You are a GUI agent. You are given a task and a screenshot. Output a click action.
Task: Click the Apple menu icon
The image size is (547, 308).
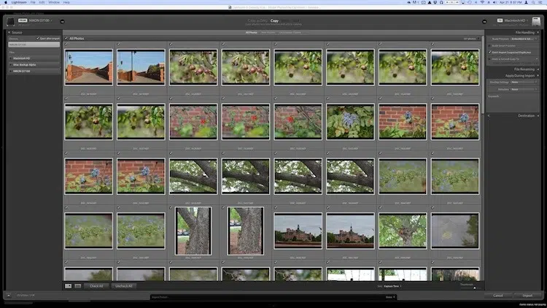pos(6,2)
